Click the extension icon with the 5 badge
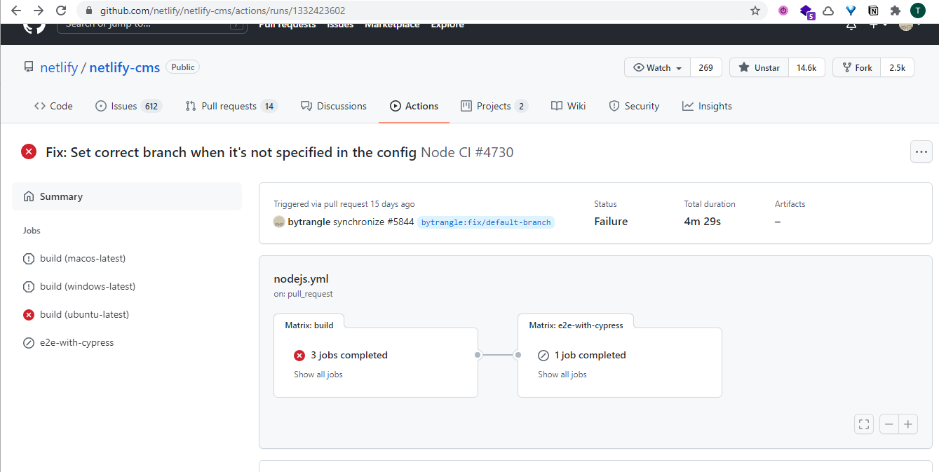The image size is (939, 472). point(807,11)
